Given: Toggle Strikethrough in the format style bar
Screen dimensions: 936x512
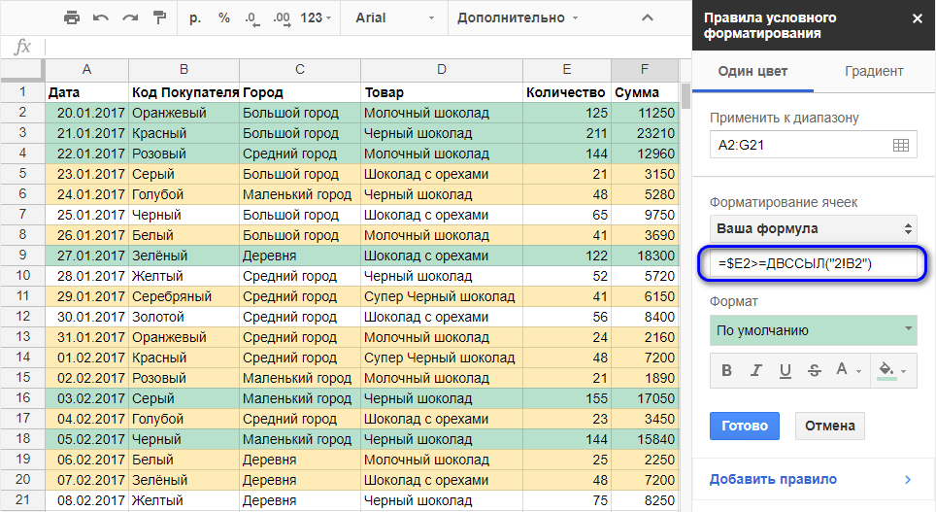Looking at the screenshot, I should [814, 369].
